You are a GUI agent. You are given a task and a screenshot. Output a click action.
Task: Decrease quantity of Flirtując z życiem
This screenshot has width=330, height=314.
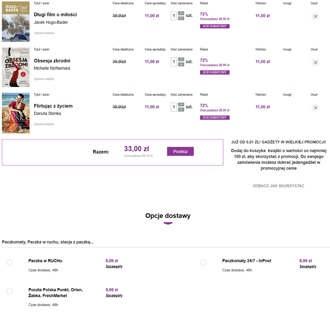point(181,110)
